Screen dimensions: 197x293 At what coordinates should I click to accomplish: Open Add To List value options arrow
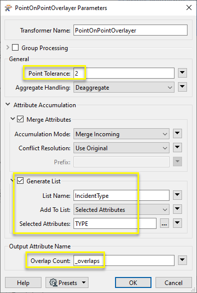177,209
